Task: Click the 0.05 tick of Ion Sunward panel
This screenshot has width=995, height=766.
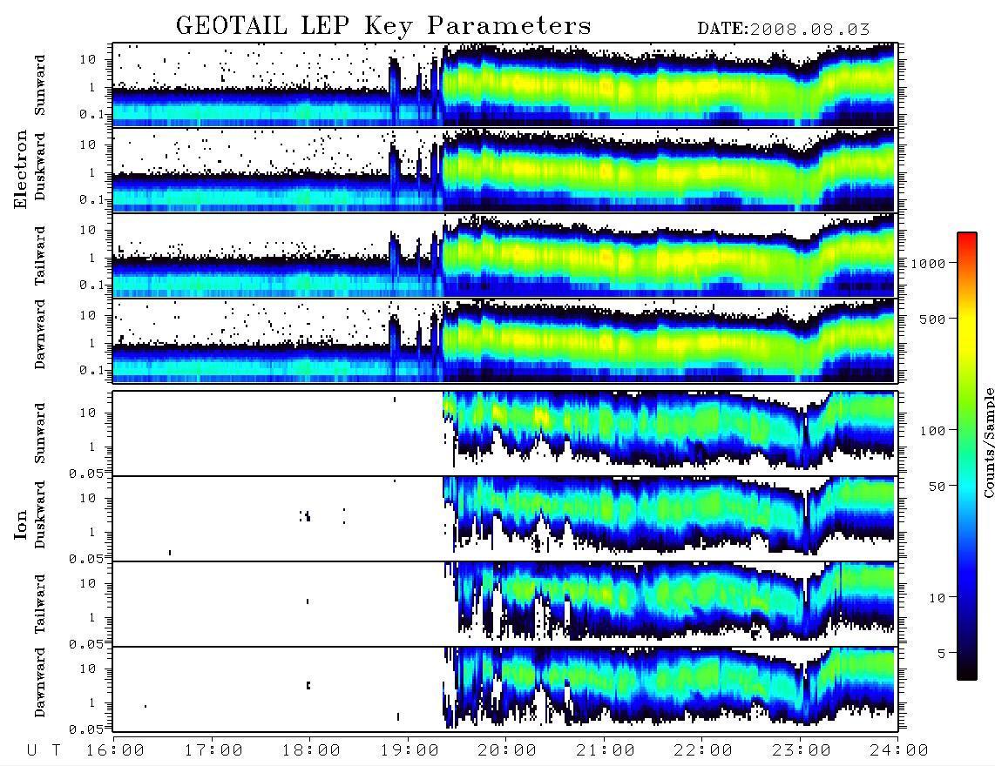Action: (x=85, y=474)
